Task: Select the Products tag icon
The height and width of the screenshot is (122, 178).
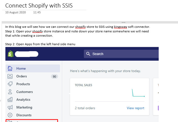Action: (x=10, y=84)
